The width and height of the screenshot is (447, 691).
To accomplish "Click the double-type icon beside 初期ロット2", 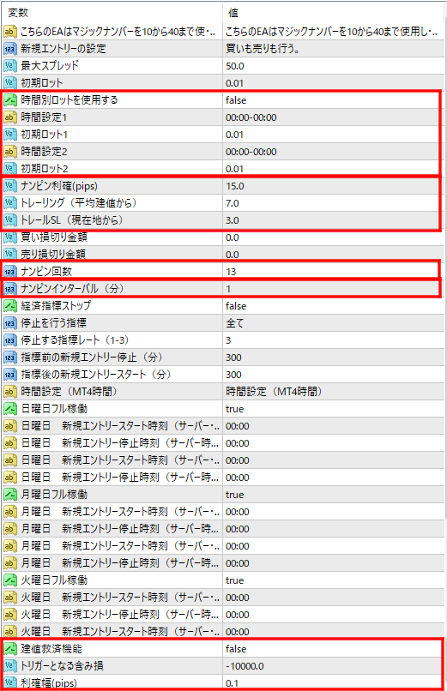I will tap(10, 169).
